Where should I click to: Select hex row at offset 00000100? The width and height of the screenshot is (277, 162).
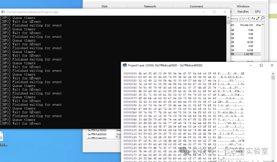coord(184,130)
